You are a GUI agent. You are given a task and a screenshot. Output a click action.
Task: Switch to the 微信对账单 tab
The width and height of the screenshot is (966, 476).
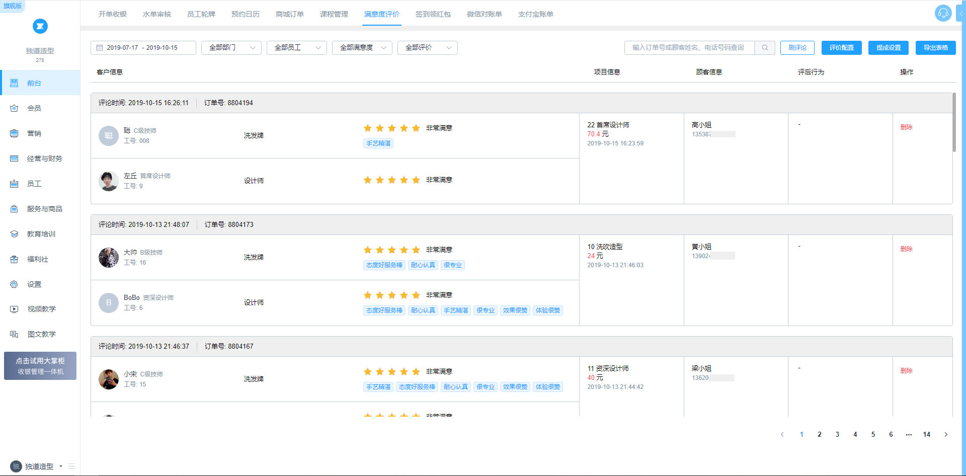pos(484,14)
